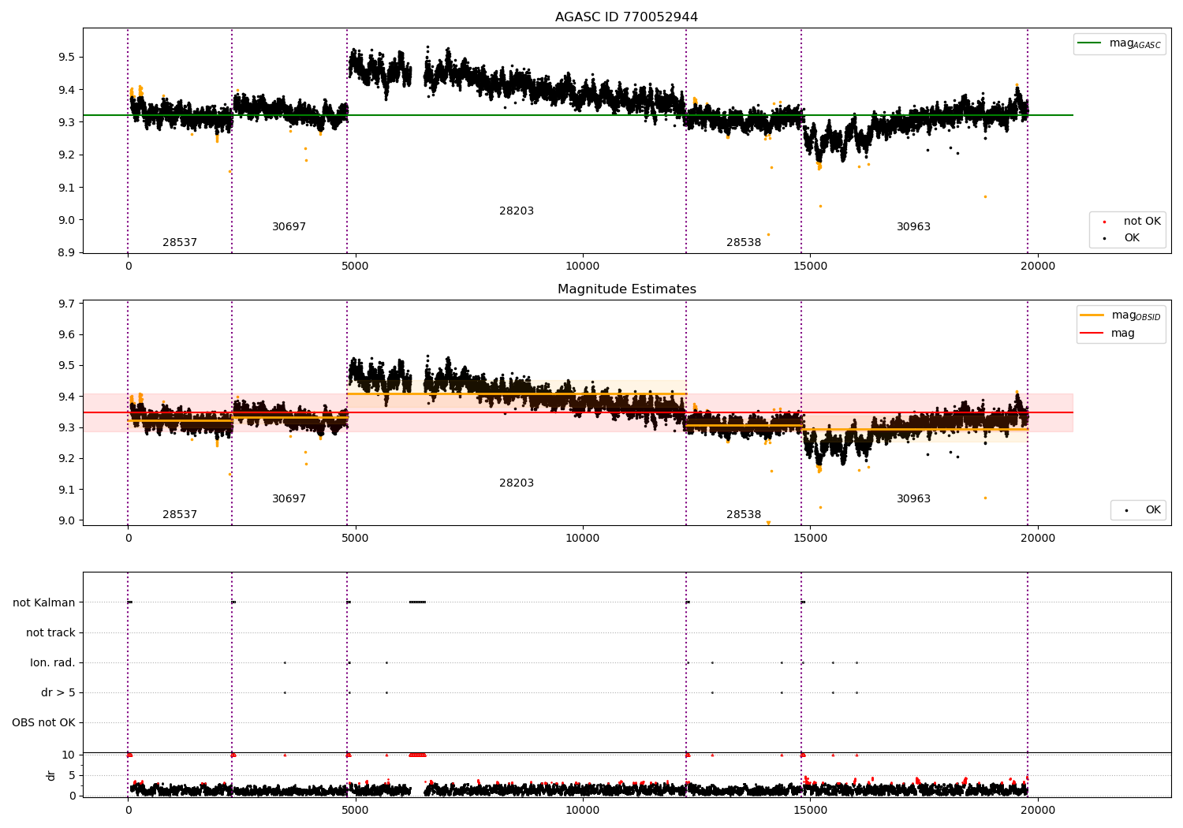Select the red 'mag' legend entry
The height and width of the screenshot is (828, 1183).
(x=1108, y=334)
